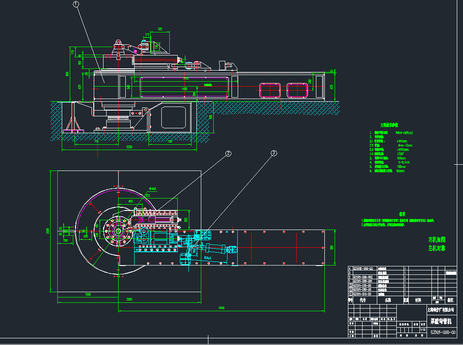Select parts list row GZ001-000-002
Viewport: 463px width, 345px height.
tap(363, 277)
